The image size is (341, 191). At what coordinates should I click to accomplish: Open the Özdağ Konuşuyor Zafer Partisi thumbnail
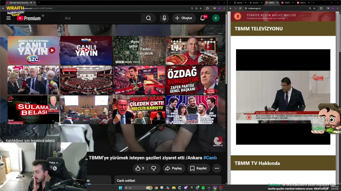192,80
